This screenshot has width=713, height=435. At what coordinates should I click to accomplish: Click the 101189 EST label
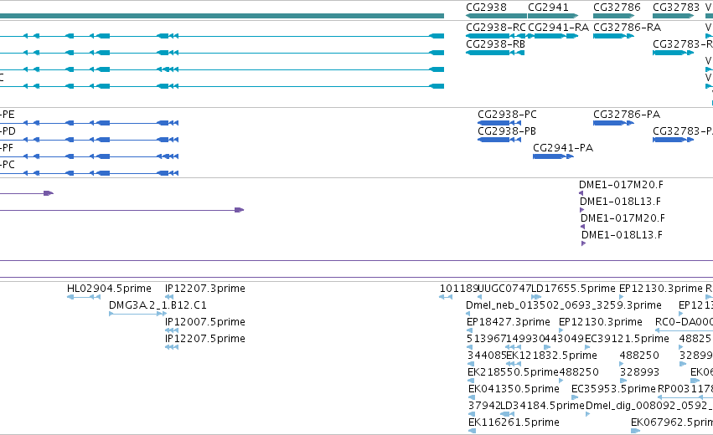459,289
